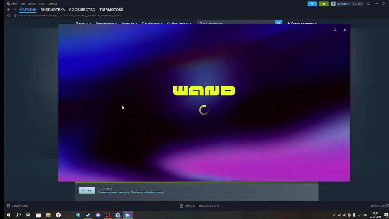
Task: Maximize the Wand window
Action: pos(335,30)
